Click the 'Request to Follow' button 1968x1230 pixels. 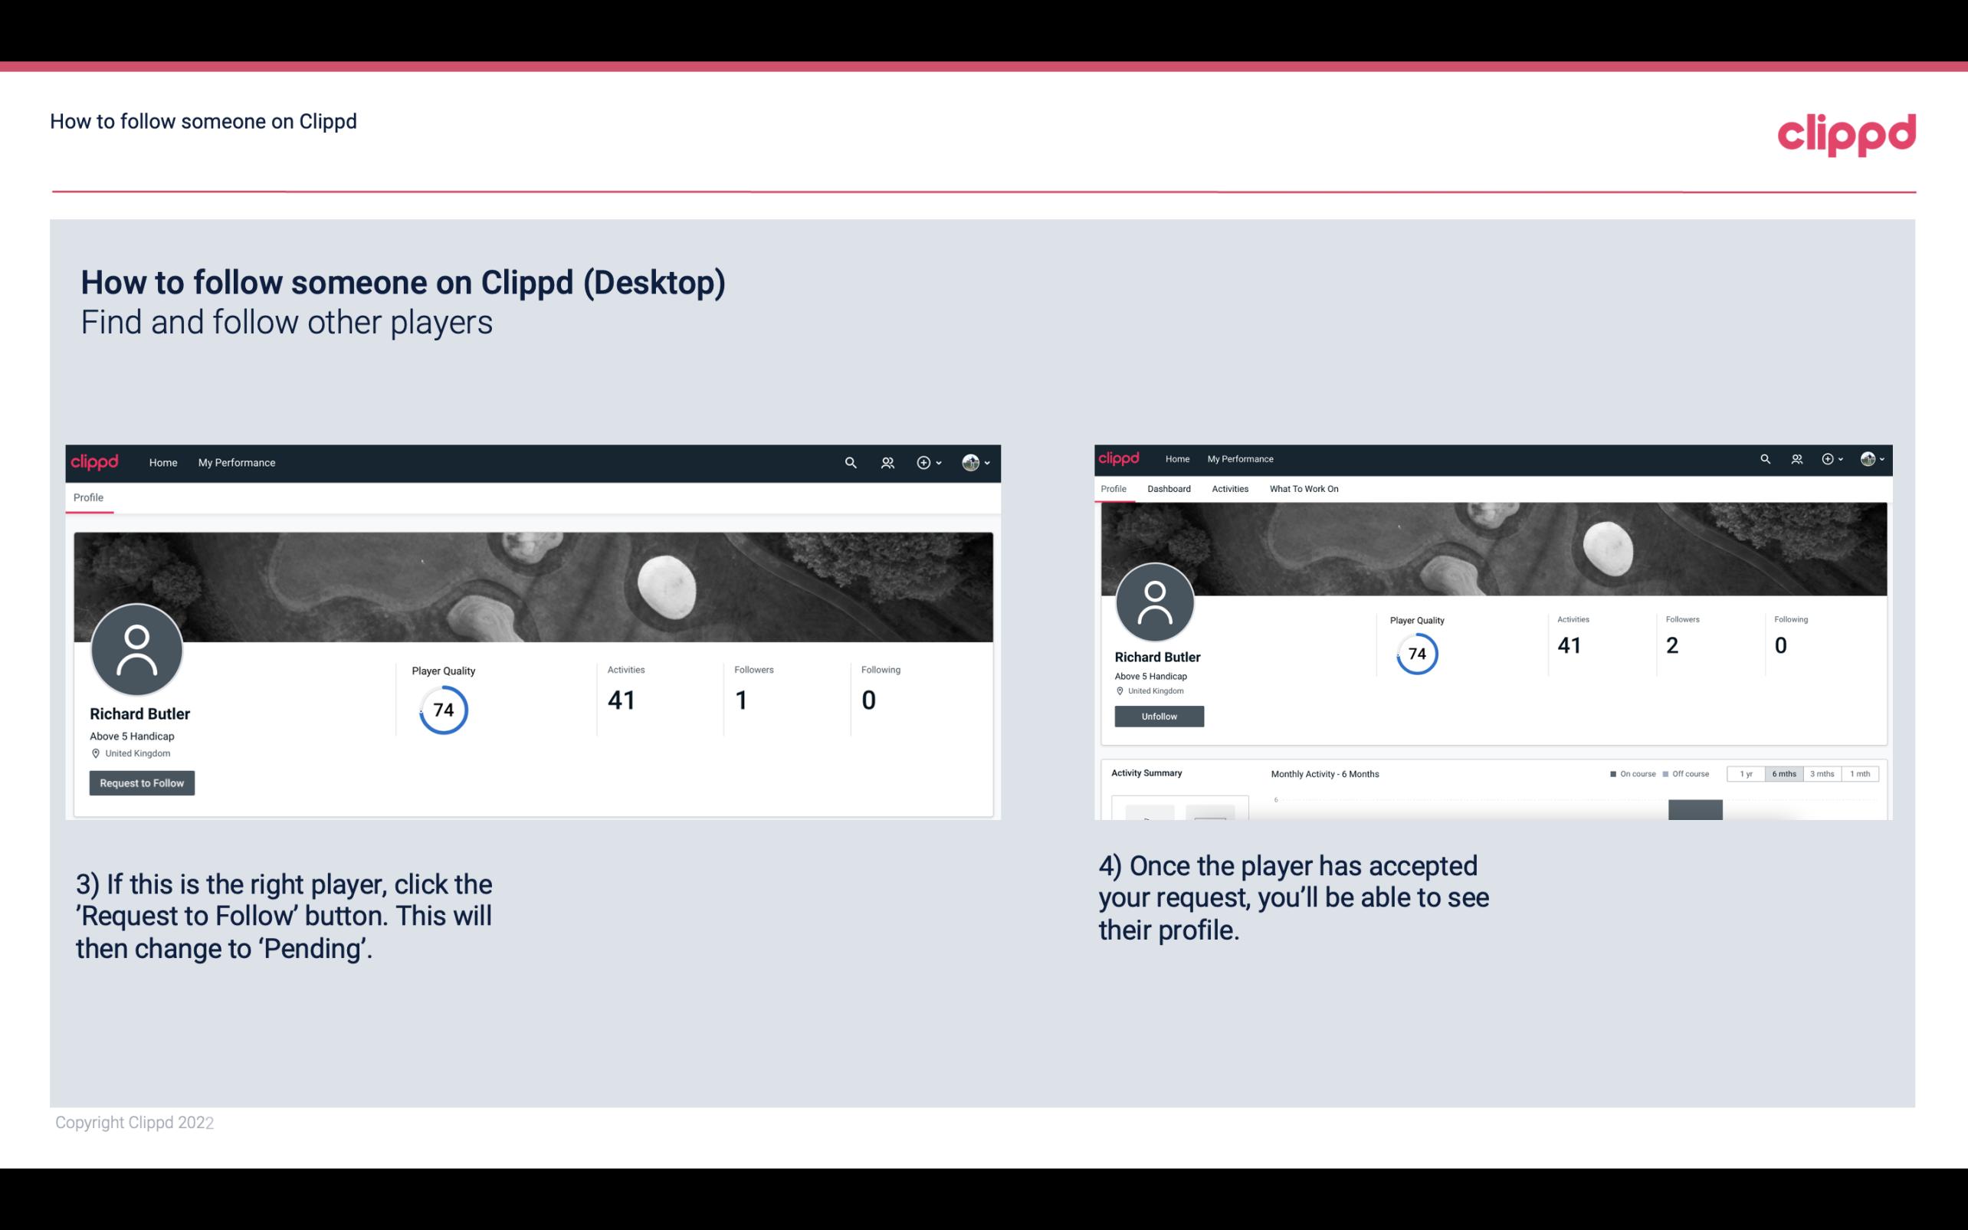coord(140,781)
